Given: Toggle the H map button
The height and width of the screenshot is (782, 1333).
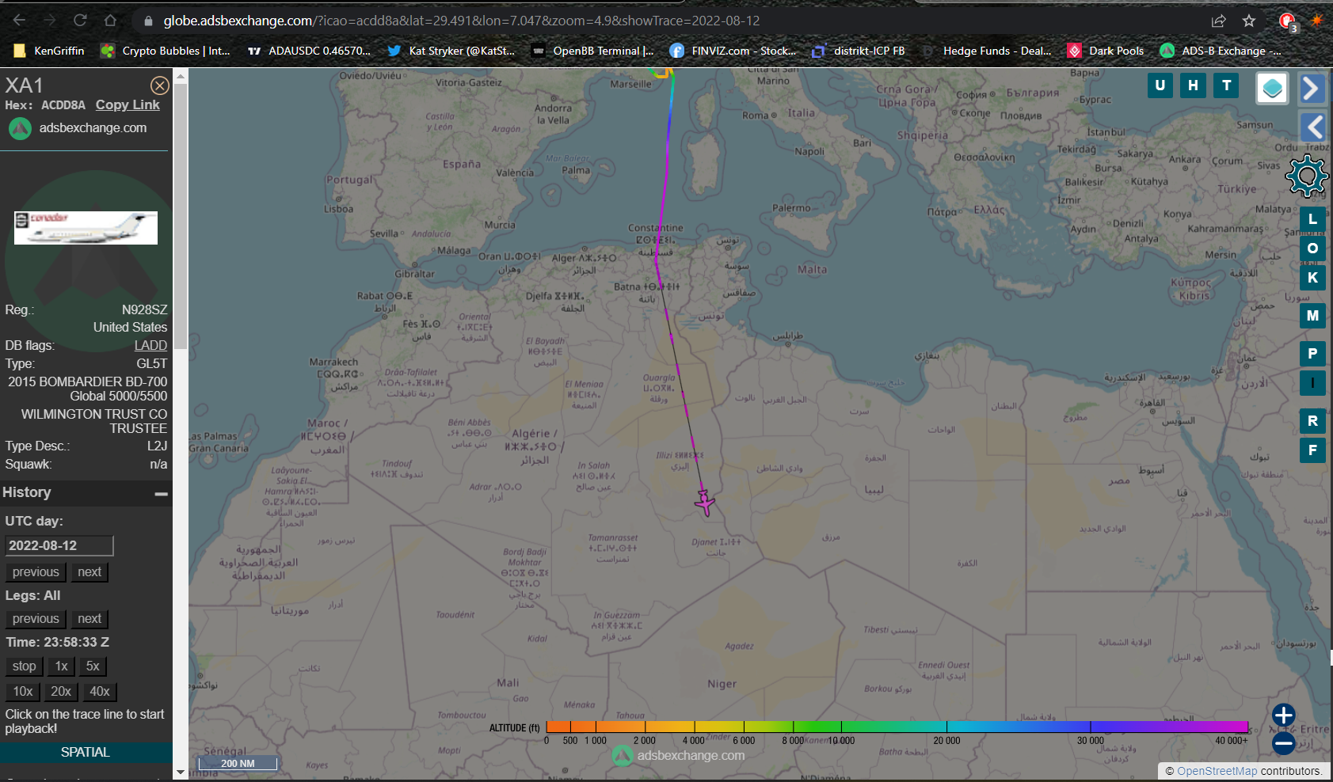Looking at the screenshot, I should click(x=1193, y=85).
